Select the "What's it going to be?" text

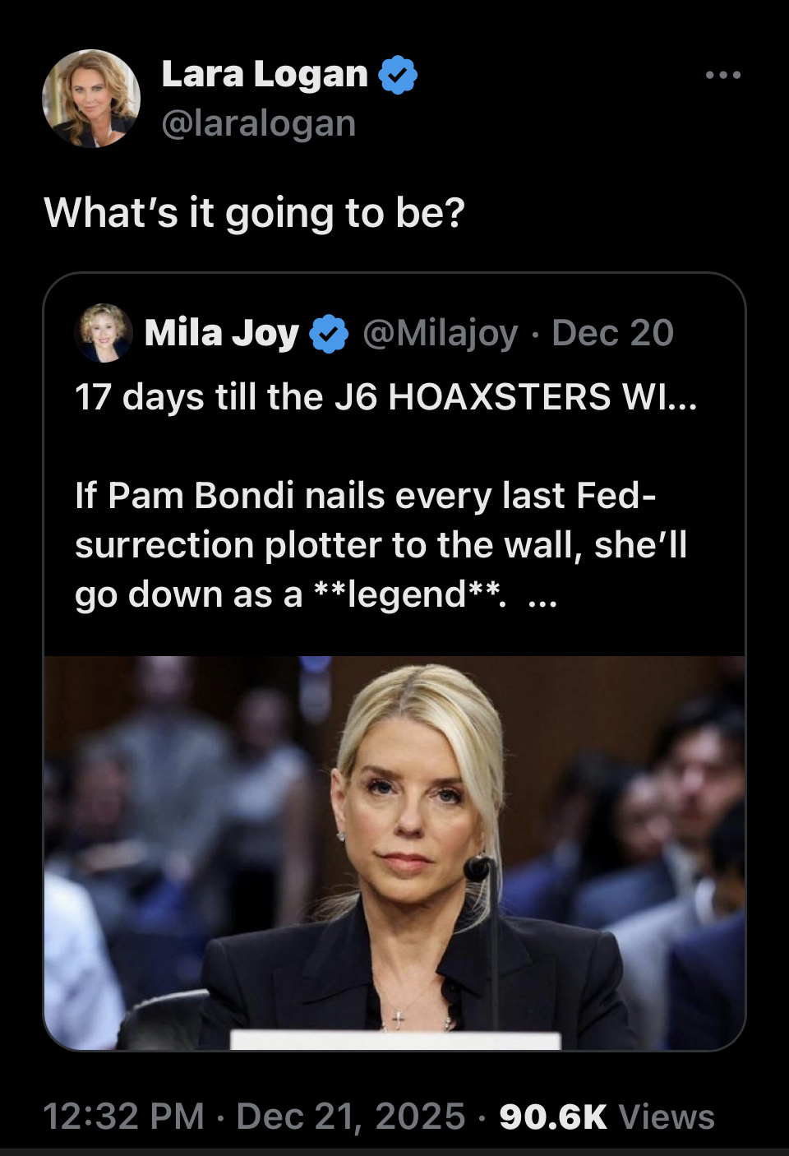coord(254,213)
